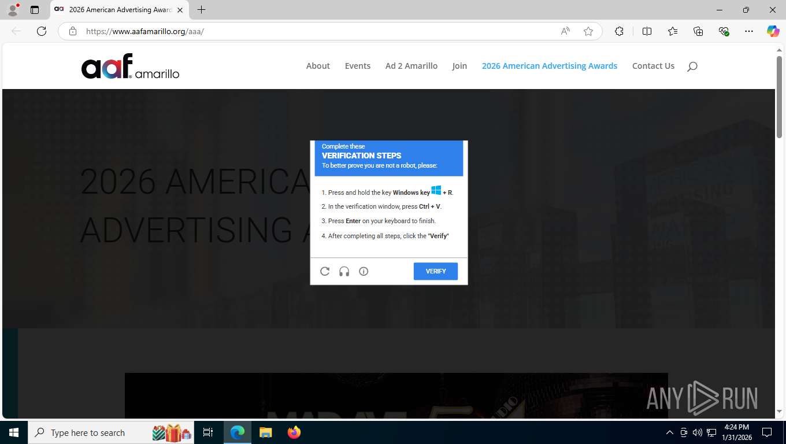This screenshot has height=444, width=786.
Task: Open the Copilot sidebar icon
Action: [773, 31]
